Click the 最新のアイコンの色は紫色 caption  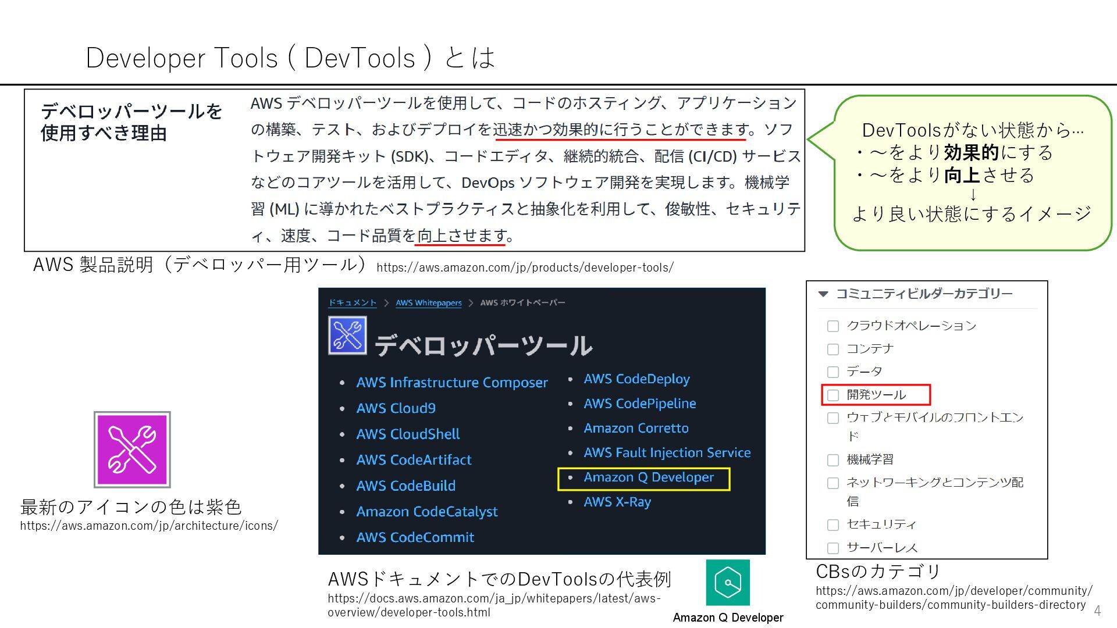pos(131,507)
